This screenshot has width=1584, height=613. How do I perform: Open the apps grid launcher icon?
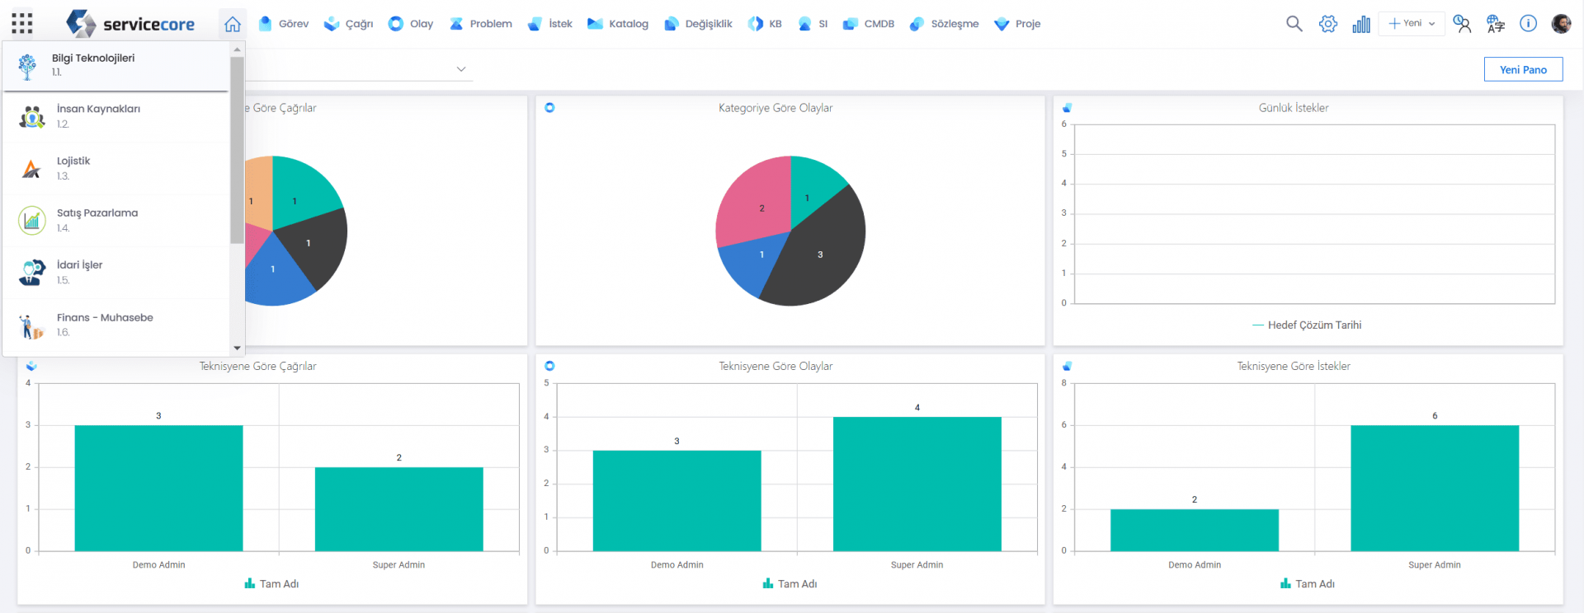(x=22, y=24)
